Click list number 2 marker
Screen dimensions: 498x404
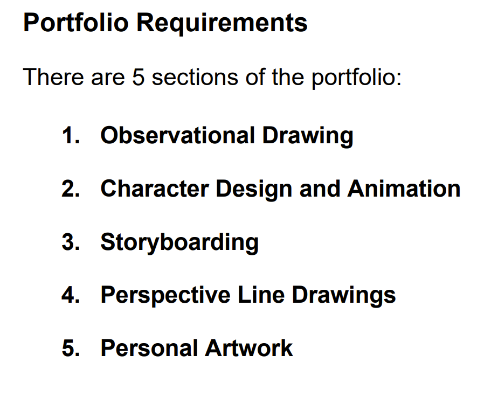point(70,189)
